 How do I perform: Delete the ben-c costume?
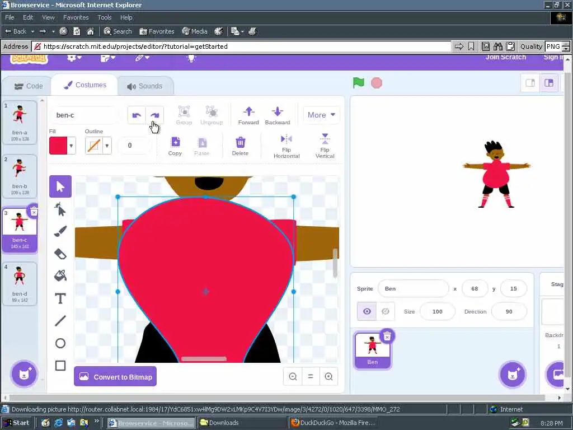click(x=34, y=212)
